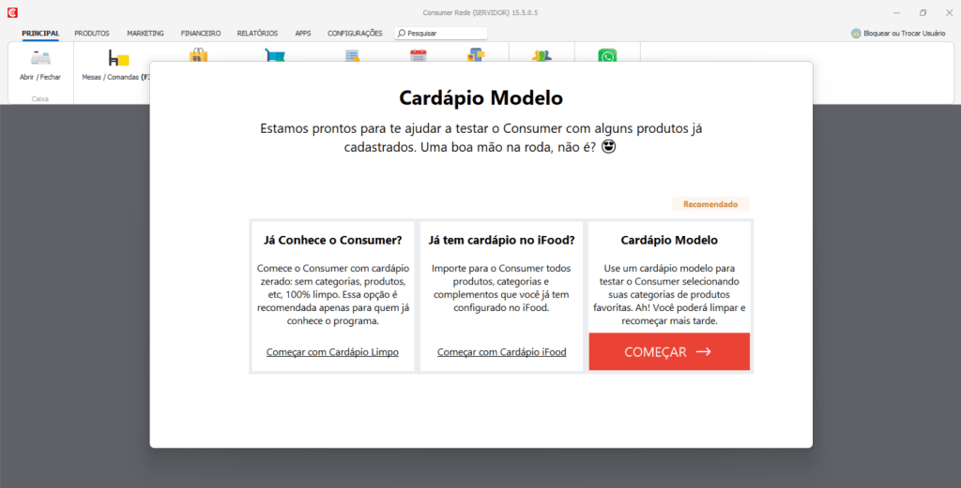Restore down the Consumer Rede window
This screenshot has width=961, height=488.
923,13
